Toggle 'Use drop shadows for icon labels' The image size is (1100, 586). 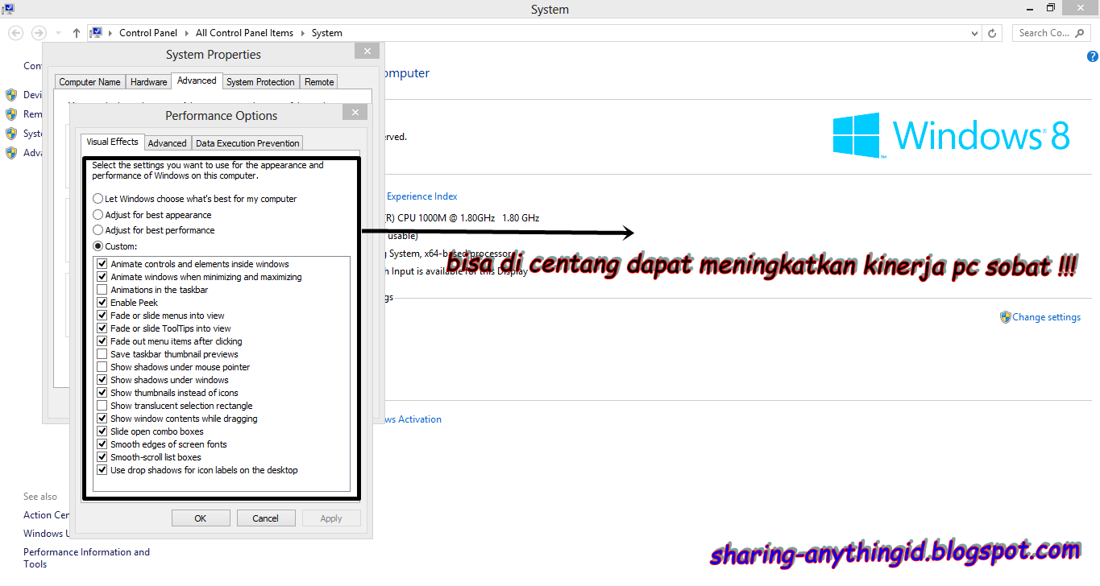pyautogui.click(x=102, y=470)
